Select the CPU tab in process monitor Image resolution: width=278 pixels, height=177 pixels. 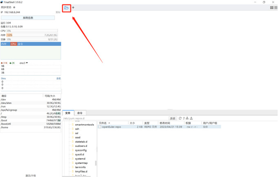[x=13, y=44]
